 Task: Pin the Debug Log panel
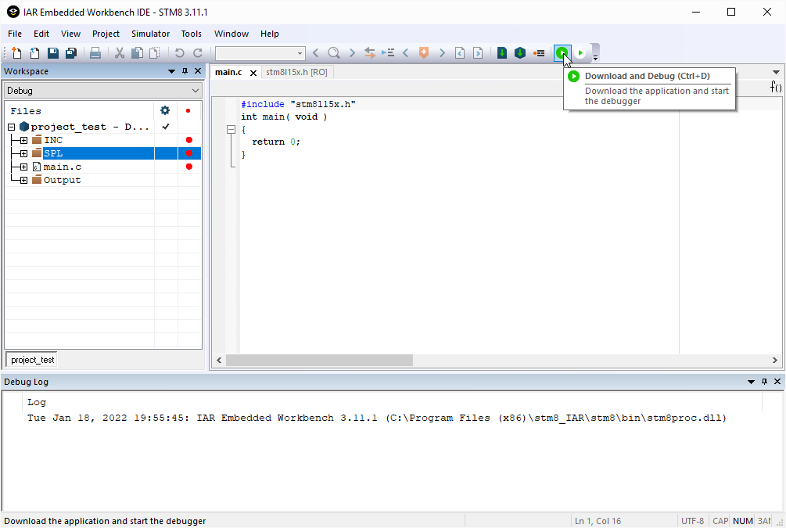click(764, 382)
